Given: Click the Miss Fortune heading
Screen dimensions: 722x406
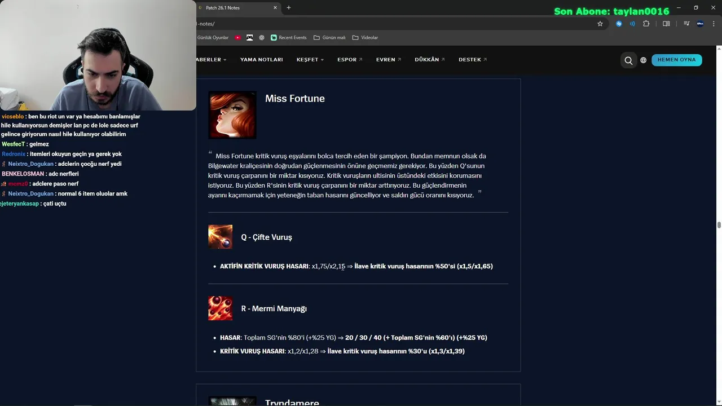Looking at the screenshot, I should (x=295, y=99).
